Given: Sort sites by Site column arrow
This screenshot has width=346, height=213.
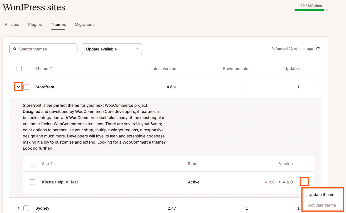Looking at the screenshot, I should [x=52, y=164].
